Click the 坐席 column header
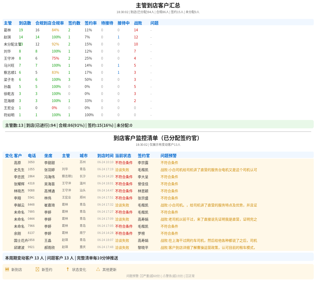This screenshot has height=290, width=316. pos(48,156)
